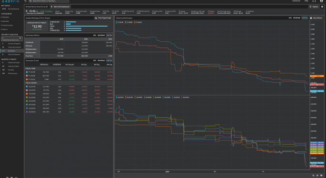
Task: Toggle 4Q 2020E teal swatch in trend table
Action: tap(27, 104)
